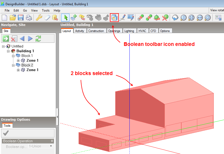Click the Print icon in toolbar
The height and width of the screenshot is (154, 224).
click(29, 18)
